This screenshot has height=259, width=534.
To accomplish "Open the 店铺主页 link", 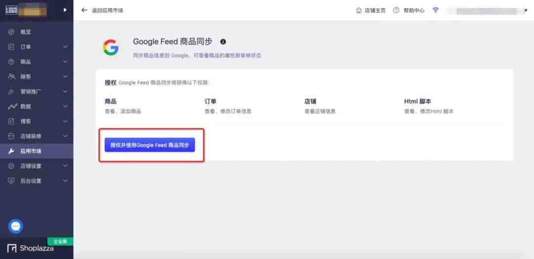I will point(375,10).
